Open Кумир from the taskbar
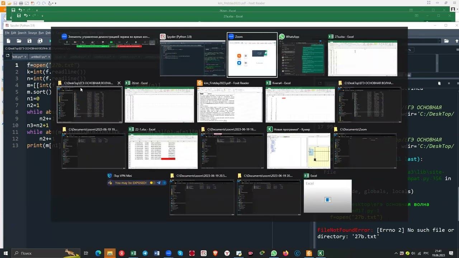 coord(321,253)
